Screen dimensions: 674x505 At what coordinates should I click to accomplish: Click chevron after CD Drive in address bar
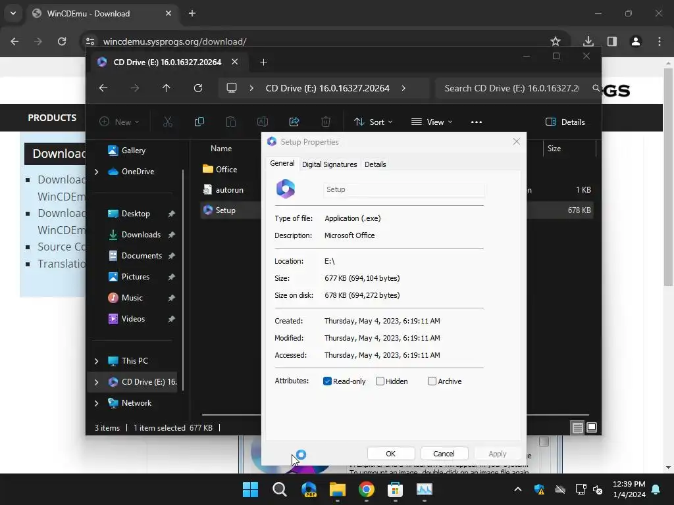point(403,88)
